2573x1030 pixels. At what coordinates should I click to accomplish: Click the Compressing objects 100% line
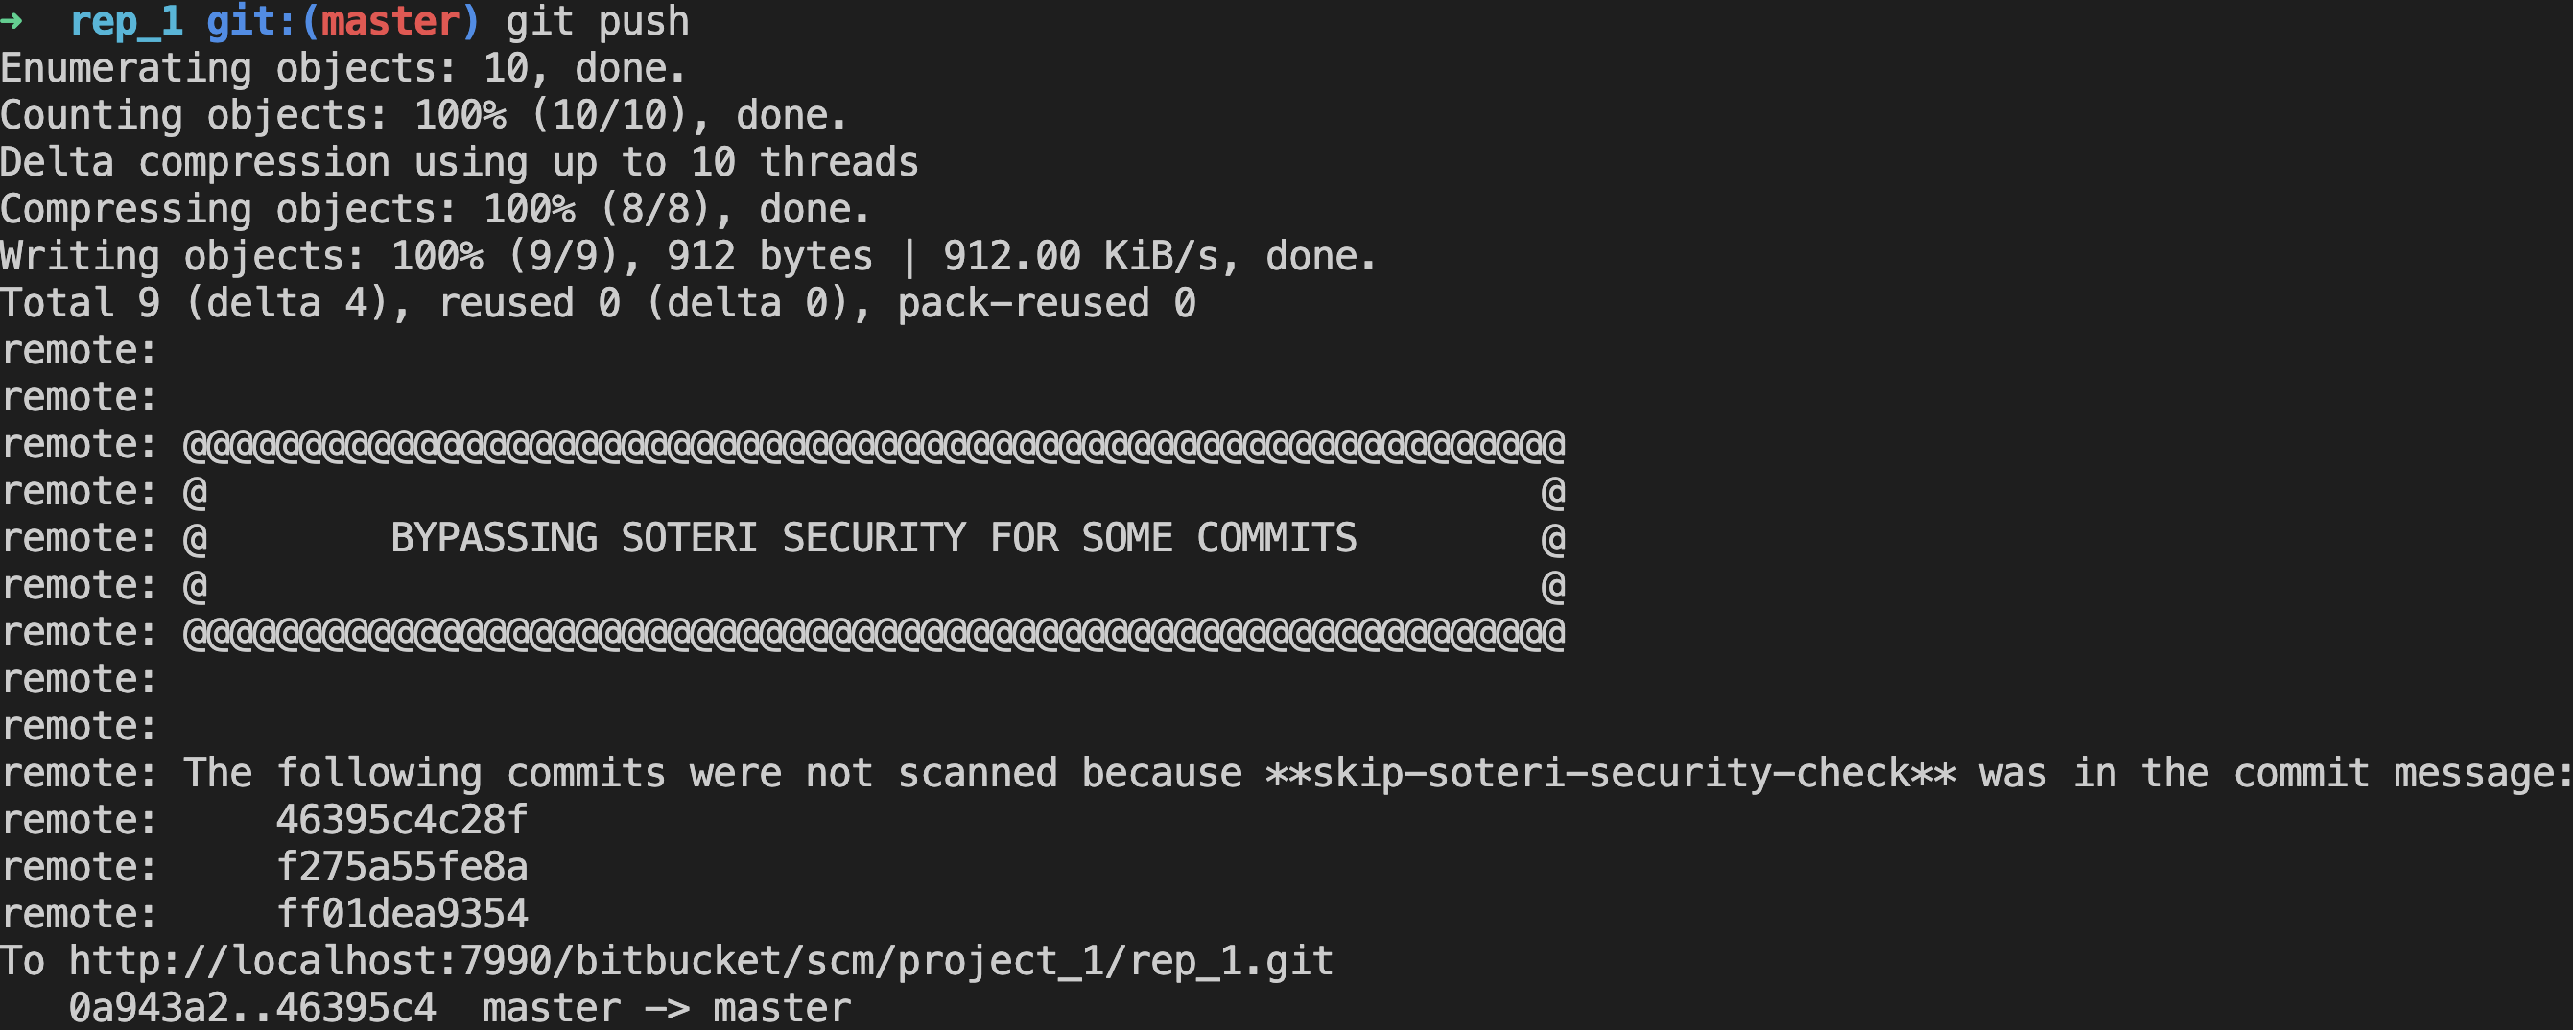pyautogui.click(x=435, y=210)
